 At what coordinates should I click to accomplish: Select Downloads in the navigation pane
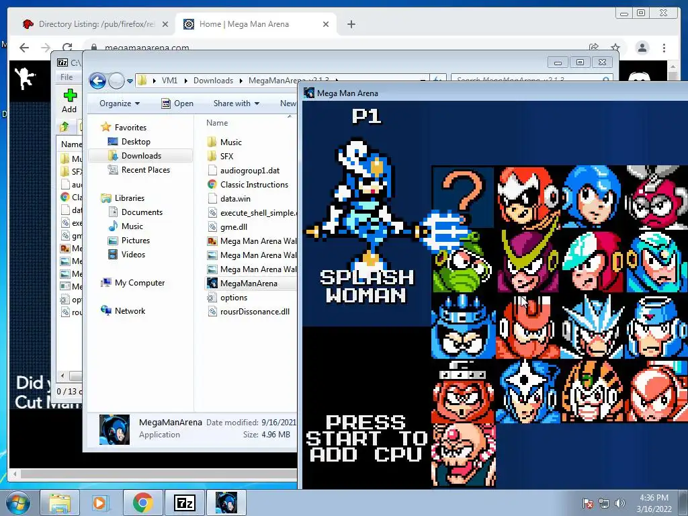click(x=141, y=156)
